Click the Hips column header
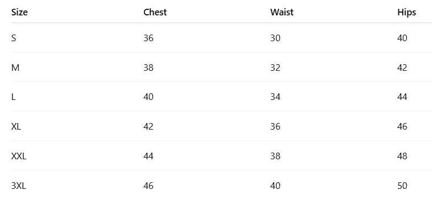The width and height of the screenshot is (432, 201). (407, 12)
